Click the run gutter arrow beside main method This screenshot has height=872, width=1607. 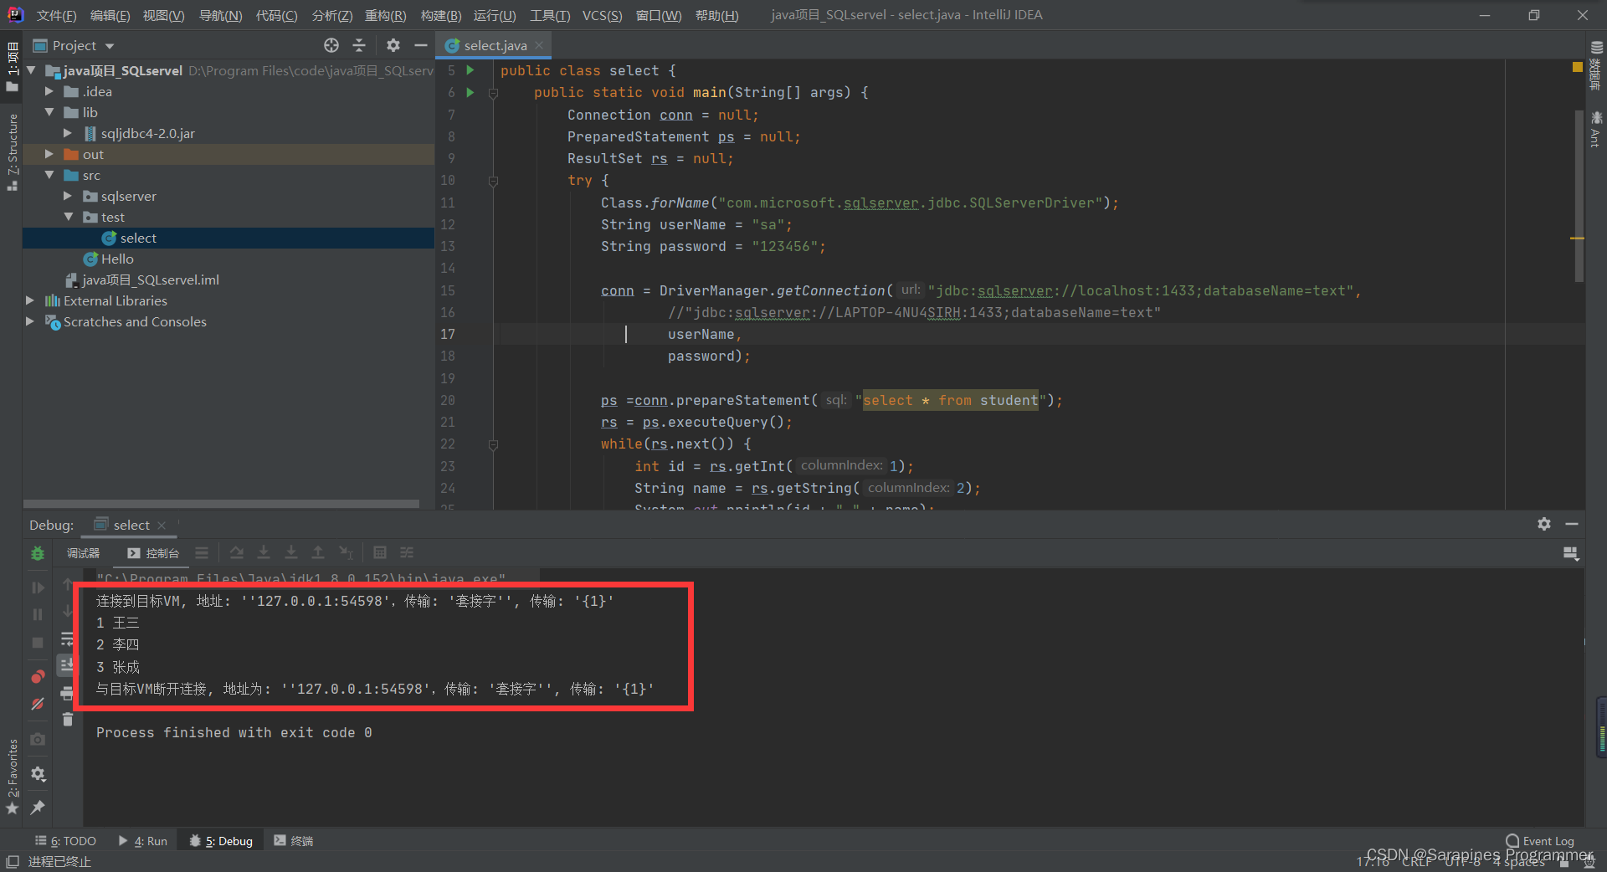470,92
